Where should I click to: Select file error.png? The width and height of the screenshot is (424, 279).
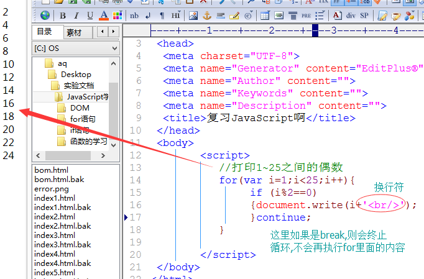[52, 189]
